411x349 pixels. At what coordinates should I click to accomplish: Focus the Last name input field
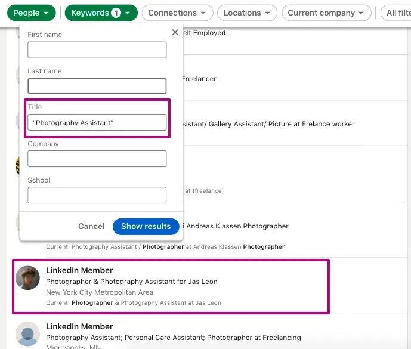click(x=97, y=86)
